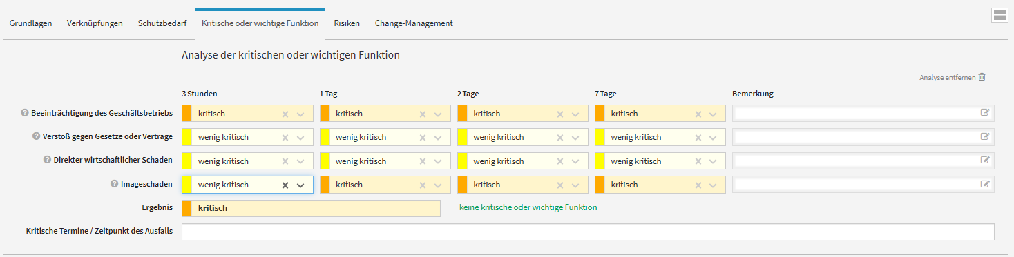Click Analyse entfernen trash link
The height and width of the screenshot is (257, 1014).
coord(953,77)
